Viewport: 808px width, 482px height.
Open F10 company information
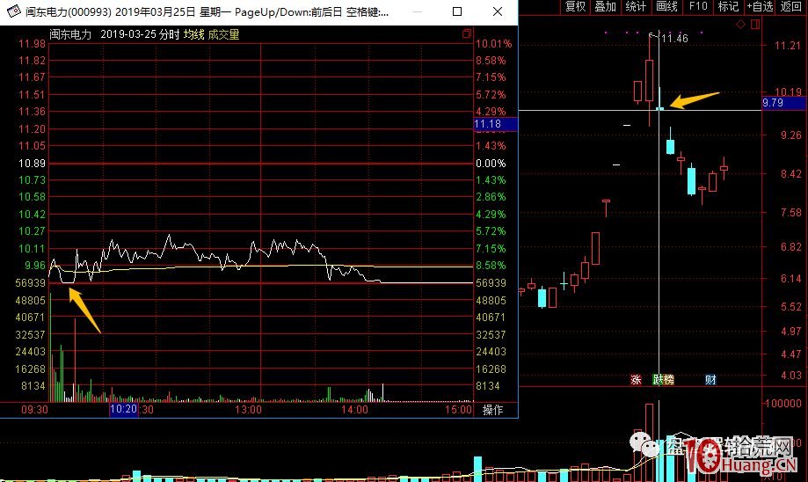point(698,6)
